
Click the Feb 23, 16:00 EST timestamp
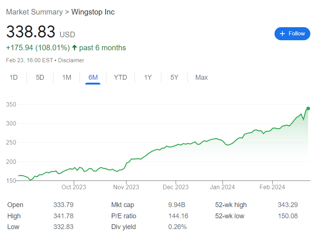click(x=30, y=60)
